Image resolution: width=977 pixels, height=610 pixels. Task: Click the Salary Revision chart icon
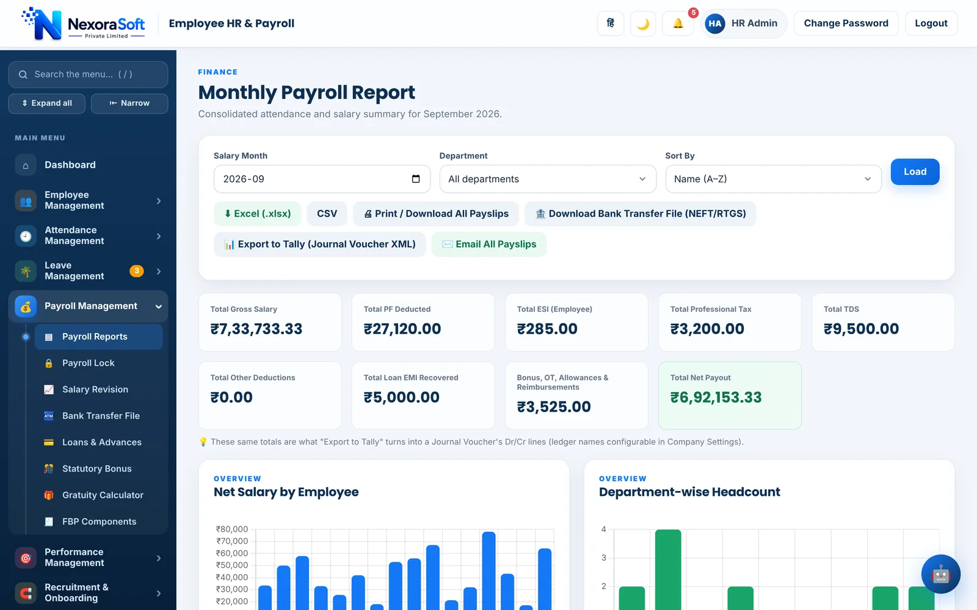click(x=49, y=389)
